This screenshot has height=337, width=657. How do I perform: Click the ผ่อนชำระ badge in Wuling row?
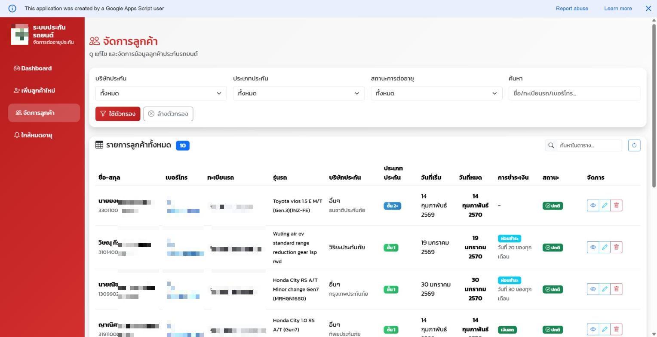pos(510,238)
